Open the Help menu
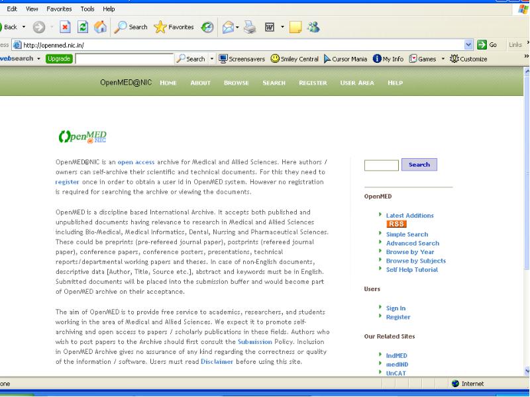 (109, 9)
